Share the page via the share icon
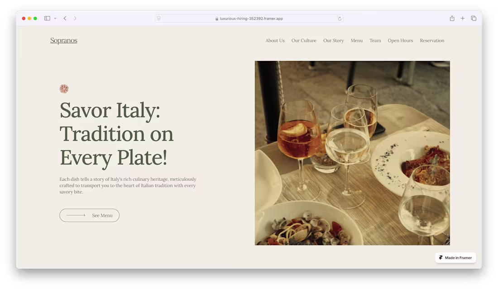Viewport: 498px width, 290px height. pyautogui.click(x=452, y=18)
